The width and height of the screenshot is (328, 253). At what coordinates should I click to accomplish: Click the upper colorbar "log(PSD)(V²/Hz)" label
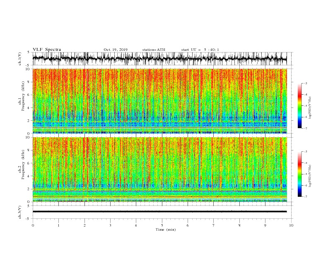(310, 108)
